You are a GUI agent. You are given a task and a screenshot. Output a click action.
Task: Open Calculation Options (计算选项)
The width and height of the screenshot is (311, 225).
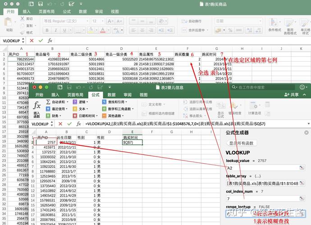point(255,108)
